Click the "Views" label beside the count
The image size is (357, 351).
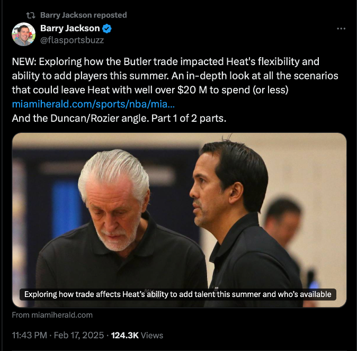point(153,335)
